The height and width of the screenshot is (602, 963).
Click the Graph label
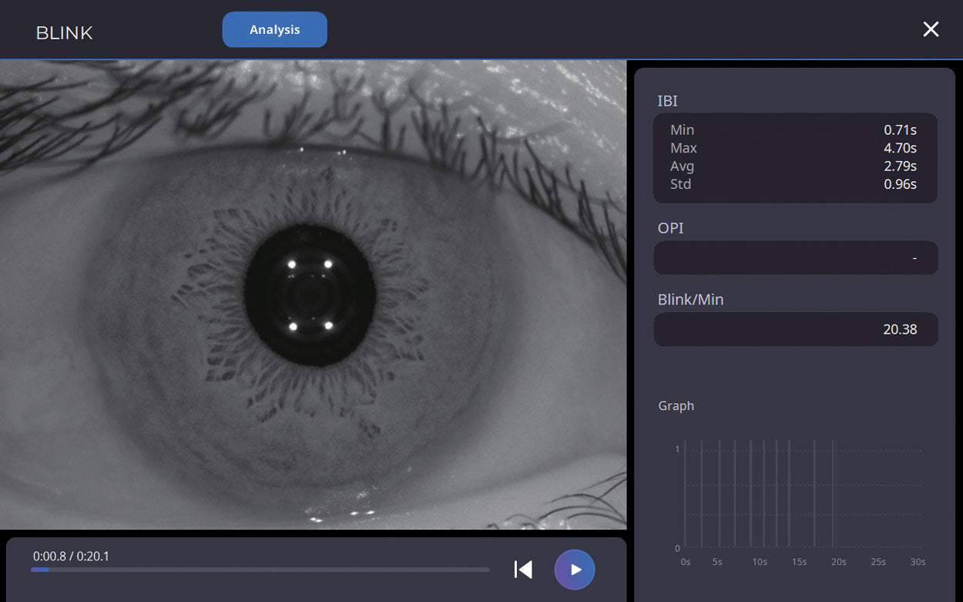click(676, 405)
